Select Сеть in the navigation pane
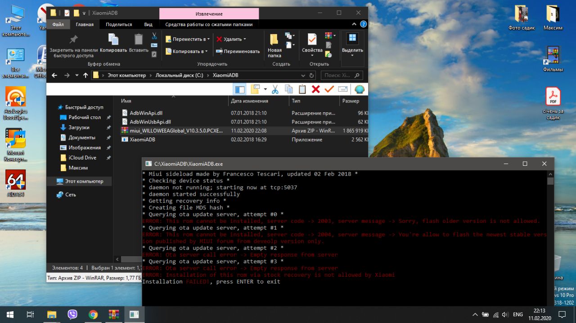Viewport: 576px width, 323px height. 71,195
